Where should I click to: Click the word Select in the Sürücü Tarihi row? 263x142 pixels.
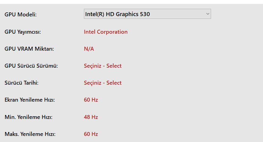pyautogui.click(x=114, y=83)
